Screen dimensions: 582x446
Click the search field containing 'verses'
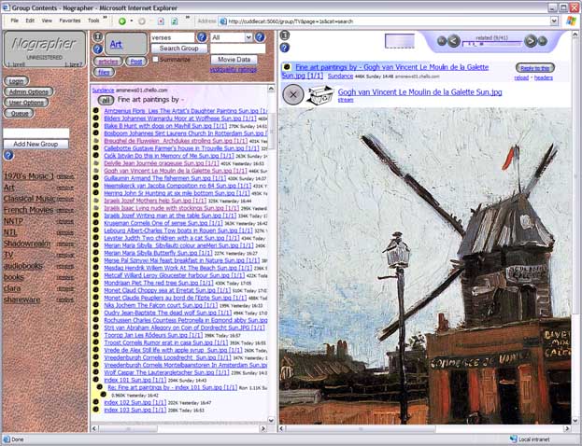point(173,37)
